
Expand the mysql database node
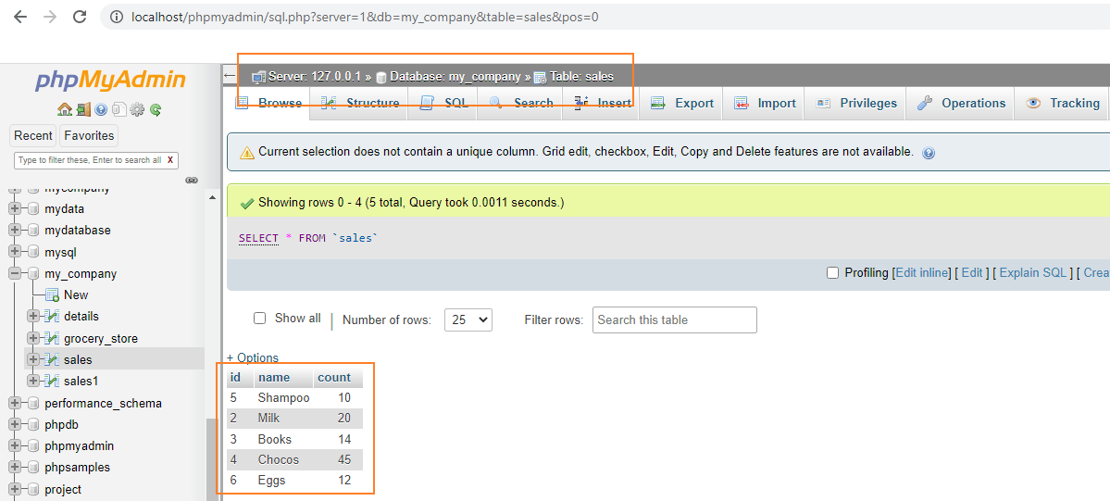(14, 252)
